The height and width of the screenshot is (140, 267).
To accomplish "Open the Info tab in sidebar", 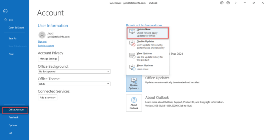I will click(11, 20).
